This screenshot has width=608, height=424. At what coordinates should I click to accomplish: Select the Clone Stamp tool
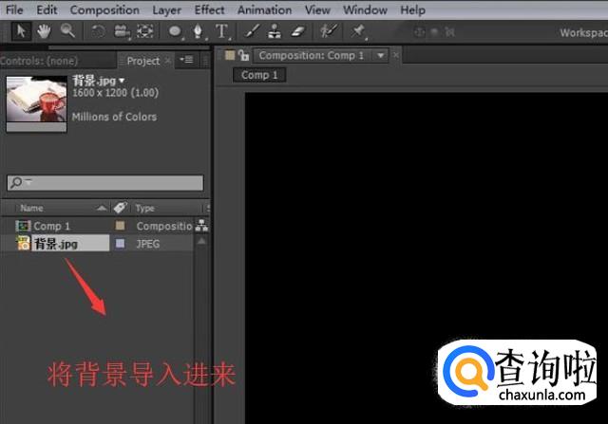274,31
